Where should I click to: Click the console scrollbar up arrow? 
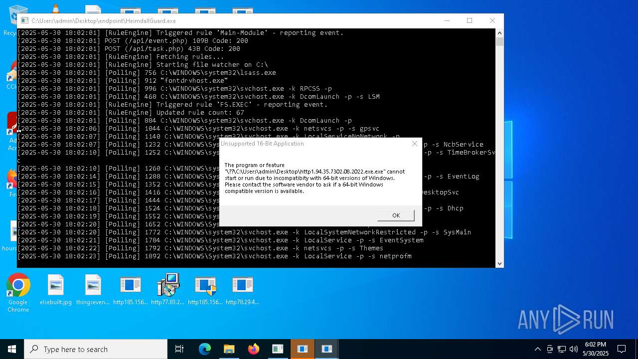[x=499, y=33]
